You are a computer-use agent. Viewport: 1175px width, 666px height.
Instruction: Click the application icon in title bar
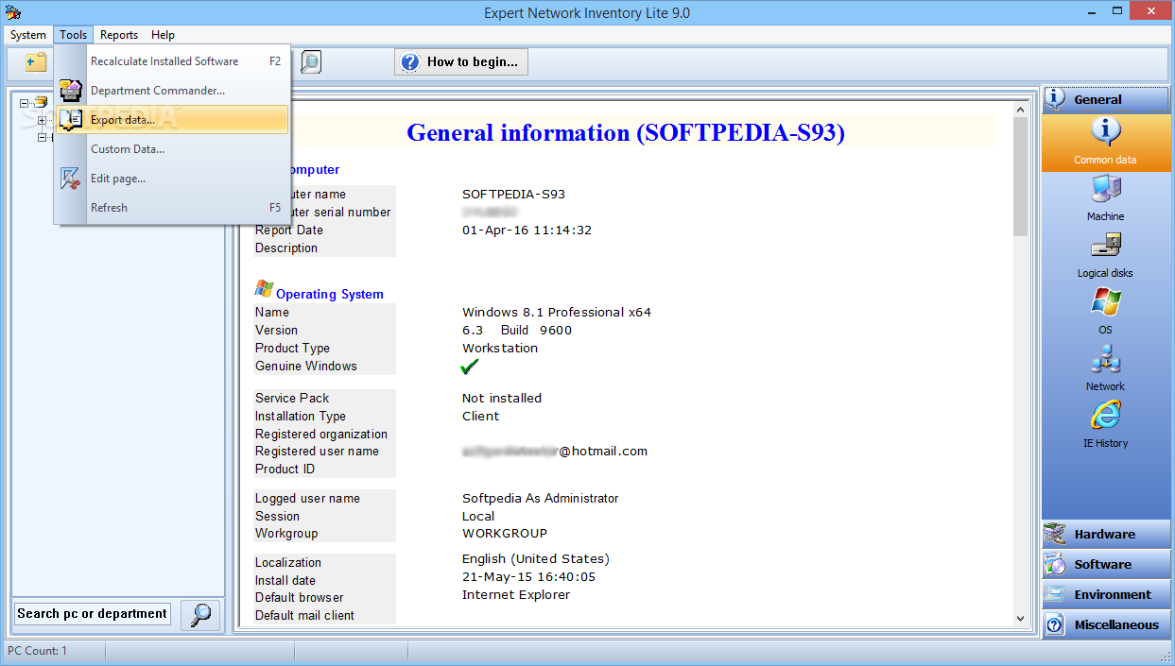pos(12,12)
